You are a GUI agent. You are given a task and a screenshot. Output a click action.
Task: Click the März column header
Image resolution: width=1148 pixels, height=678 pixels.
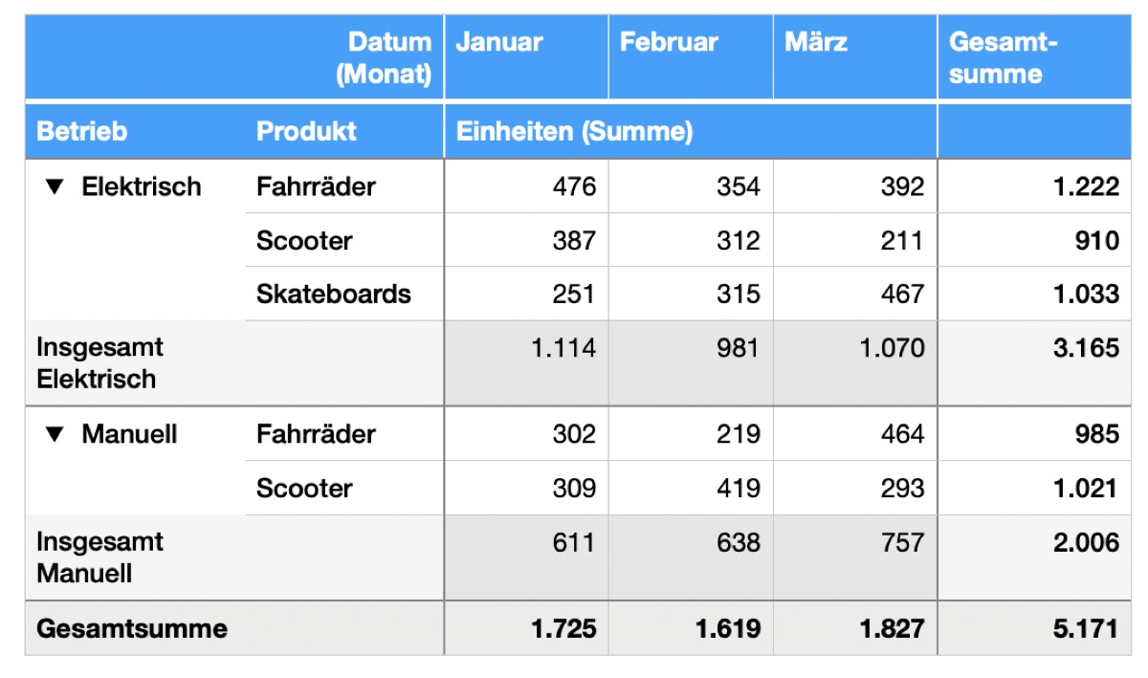pos(855,57)
